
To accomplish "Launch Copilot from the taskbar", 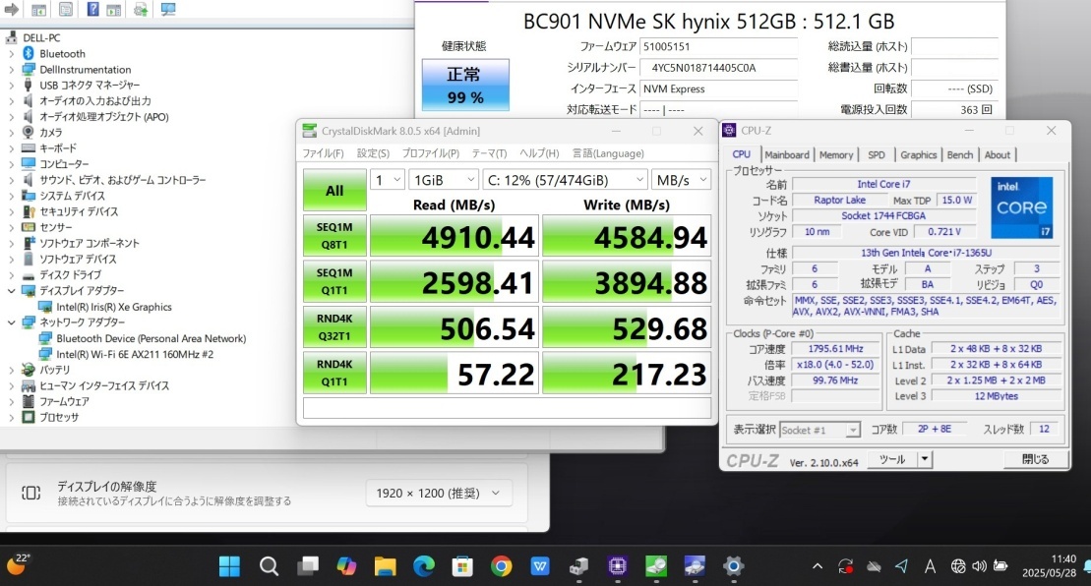I will [x=346, y=565].
